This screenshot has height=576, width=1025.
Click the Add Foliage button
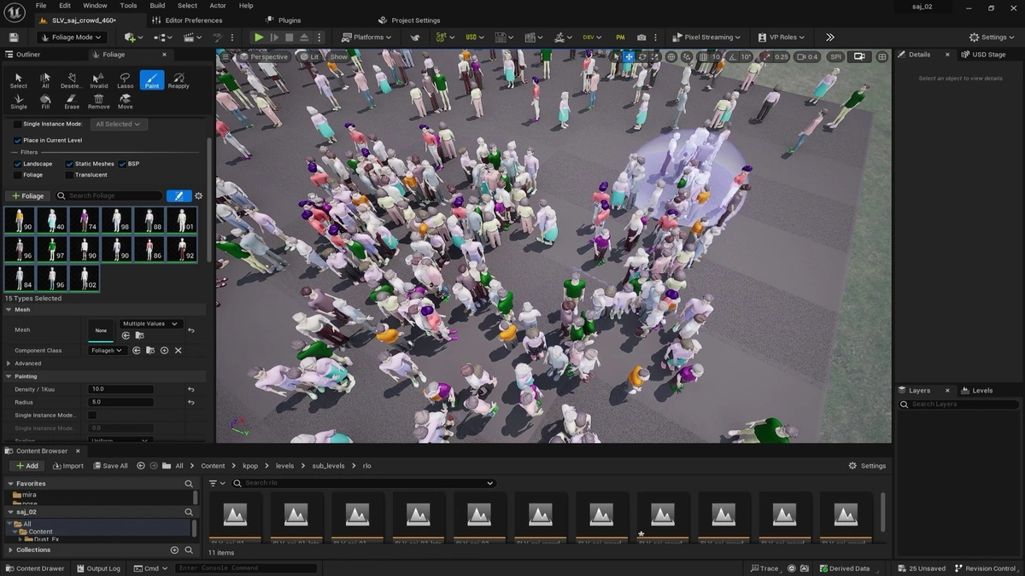27,195
